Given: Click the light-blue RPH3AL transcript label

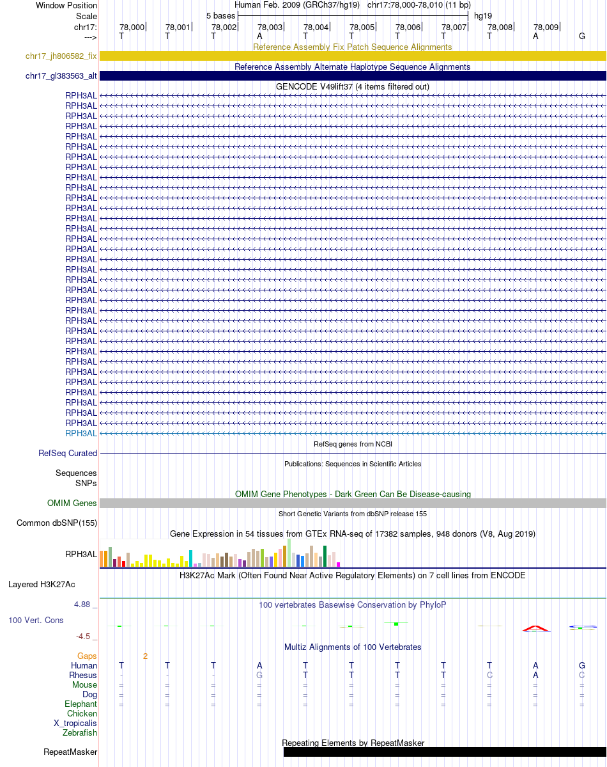Looking at the screenshot, I should pos(81,433).
